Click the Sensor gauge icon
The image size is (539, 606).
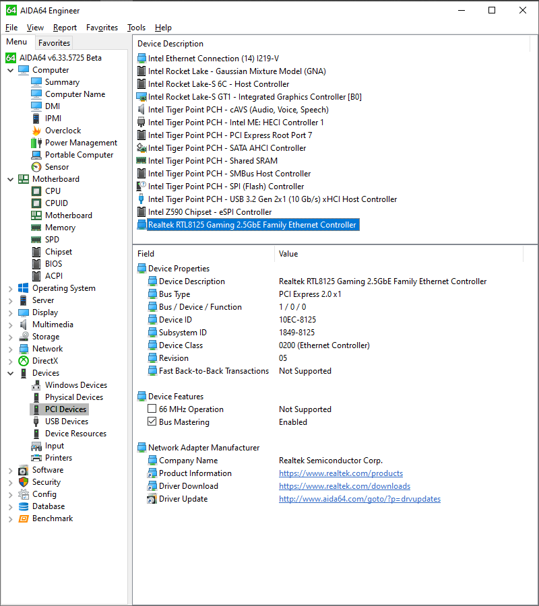click(x=36, y=167)
